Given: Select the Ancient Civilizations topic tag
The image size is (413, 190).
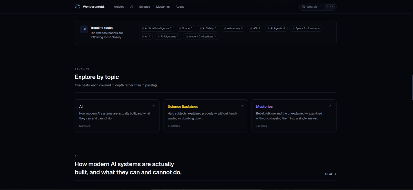Looking at the screenshot, I should click(201, 36).
